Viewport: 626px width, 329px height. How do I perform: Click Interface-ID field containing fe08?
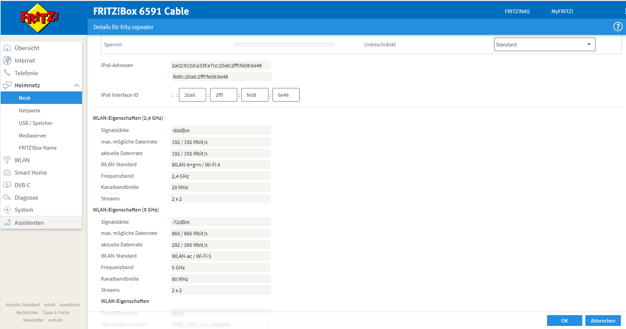[255, 95]
